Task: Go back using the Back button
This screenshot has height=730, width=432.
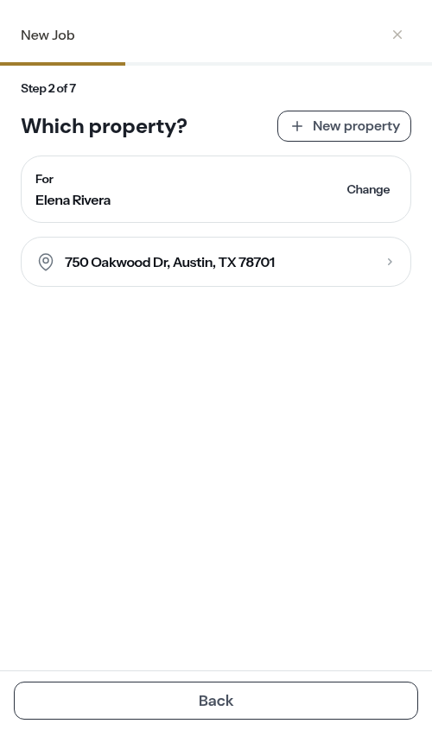Action: pyautogui.click(x=216, y=701)
